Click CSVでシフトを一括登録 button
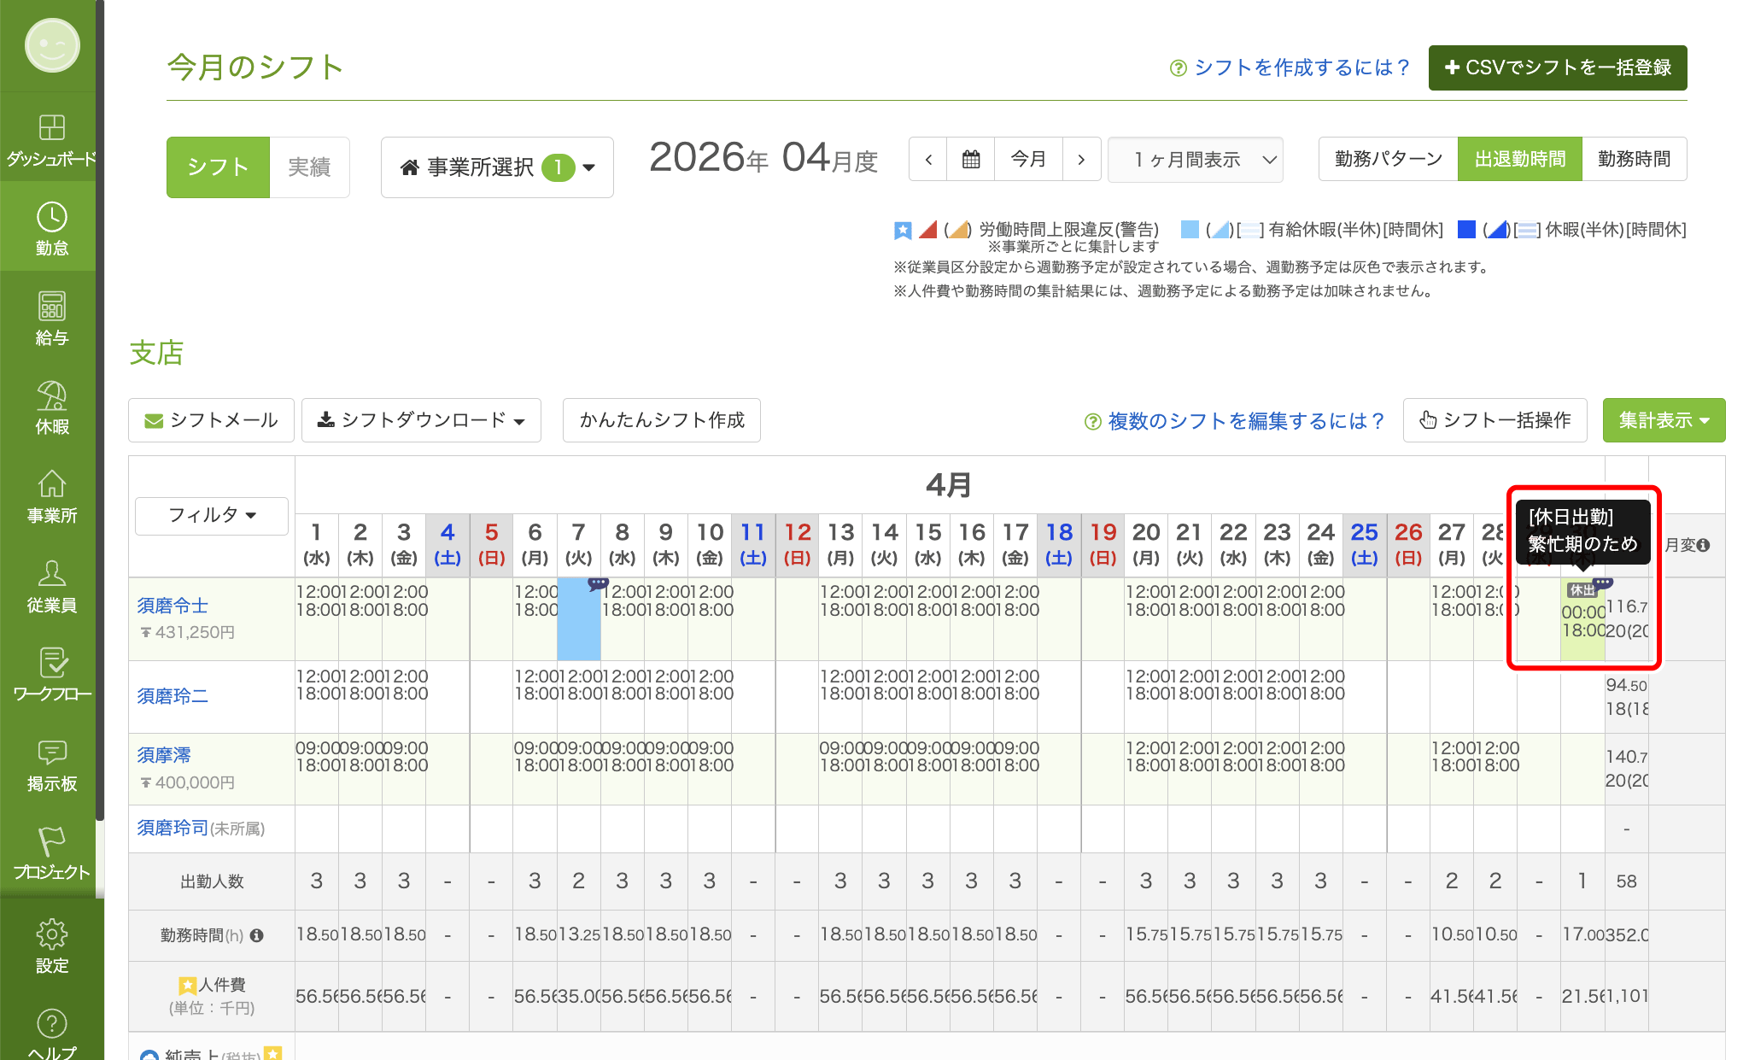The image size is (1749, 1060). coord(1558,67)
